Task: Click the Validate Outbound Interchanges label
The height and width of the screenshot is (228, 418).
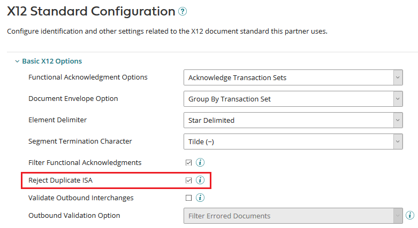Action: click(x=81, y=198)
